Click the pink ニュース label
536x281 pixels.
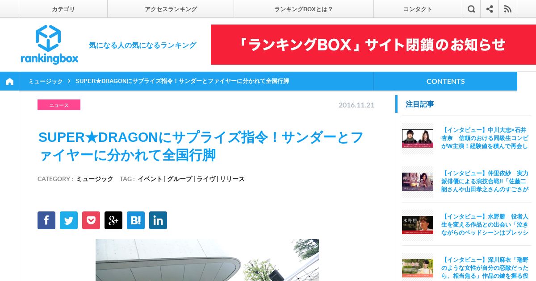[x=59, y=105]
